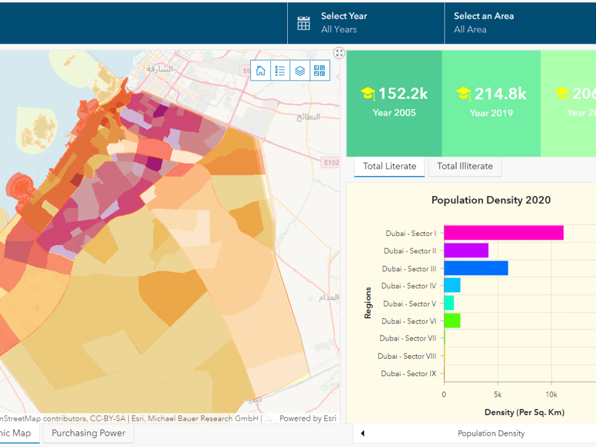This screenshot has height=447, width=596.
Task: Collapse the Population Density panel with left arrow
Action: tap(363, 433)
